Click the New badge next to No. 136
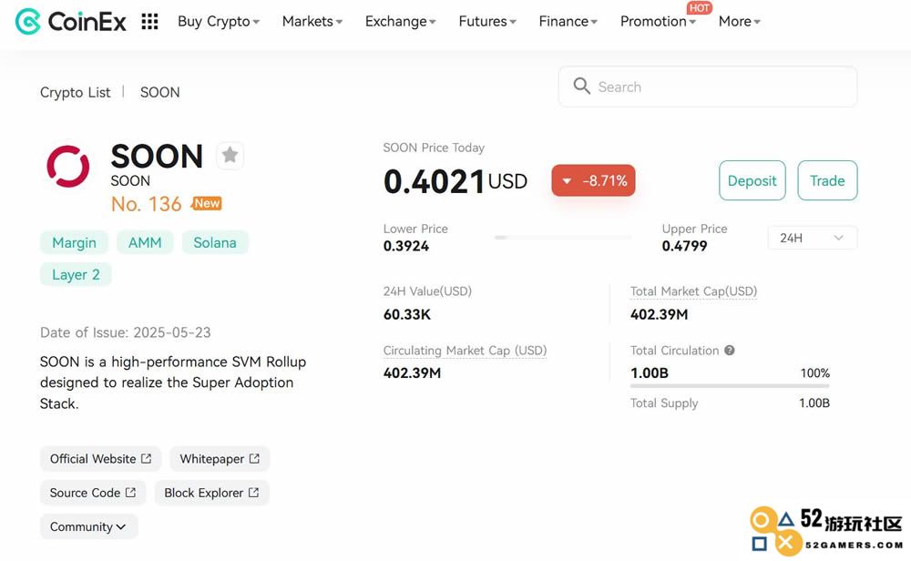The height and width of the screenshot is (561, 911). pos(207,203)
